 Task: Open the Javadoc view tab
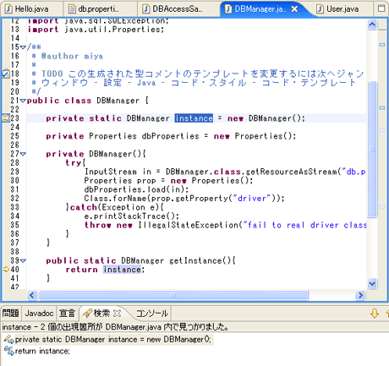pos(39,314)
